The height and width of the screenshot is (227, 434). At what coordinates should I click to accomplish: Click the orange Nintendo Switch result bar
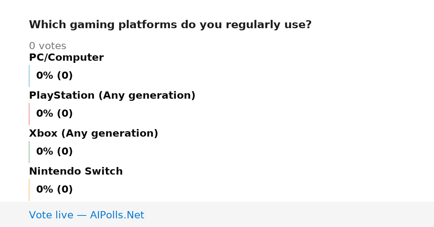point(29,190)
